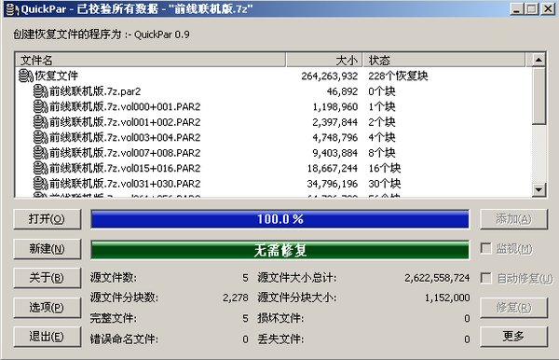Close the QuickPar window
This screenshot has width=559, height=360.
point(548,8)
